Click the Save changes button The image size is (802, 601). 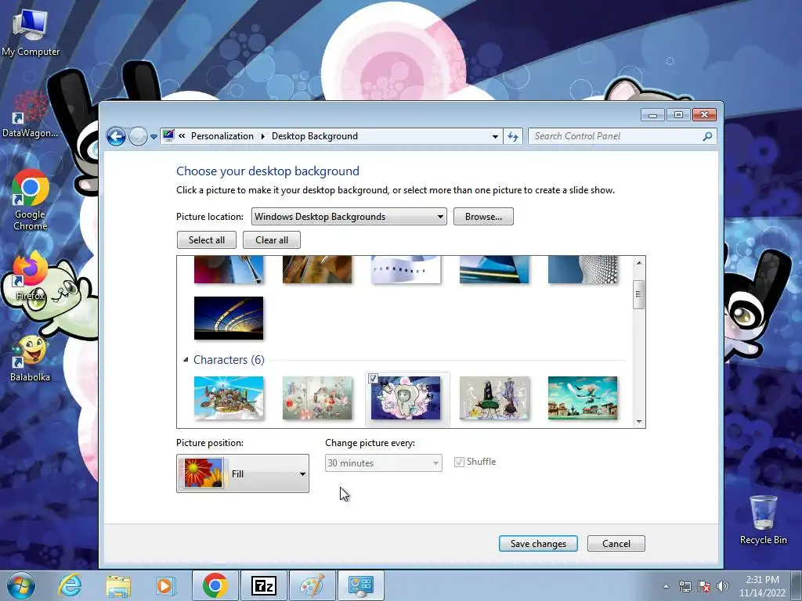pyautogui.click(x=538, y=544)
